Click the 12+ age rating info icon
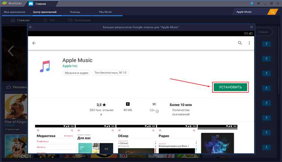The height and width of the screenshot is (162, 282). [x=157, y=111]
